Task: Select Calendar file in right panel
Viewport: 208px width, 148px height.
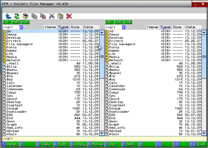Action: coord(153,86)
